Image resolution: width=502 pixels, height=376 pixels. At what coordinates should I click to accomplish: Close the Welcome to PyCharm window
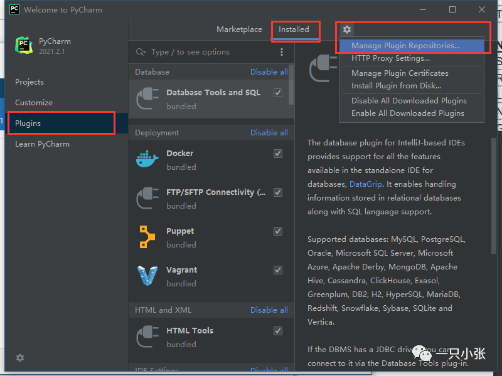[482, 9]
